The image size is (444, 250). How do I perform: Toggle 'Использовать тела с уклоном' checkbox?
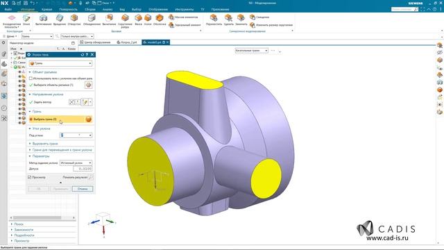pyautogui.click(x=31, y=78)
